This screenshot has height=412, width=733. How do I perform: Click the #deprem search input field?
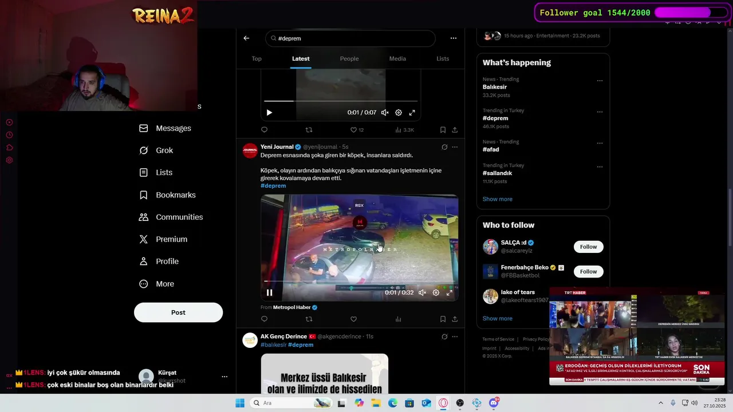(350, 38)
